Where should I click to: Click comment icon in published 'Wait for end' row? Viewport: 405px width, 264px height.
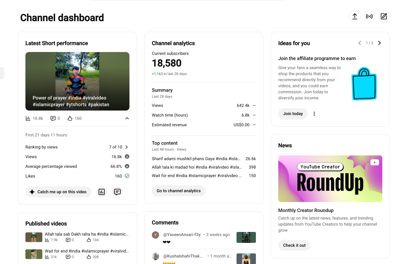click(x=68, y=257)
